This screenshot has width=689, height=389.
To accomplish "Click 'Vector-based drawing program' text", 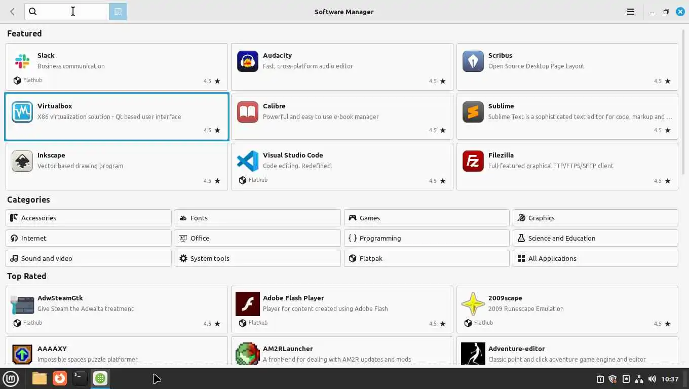I will (80, 166).
